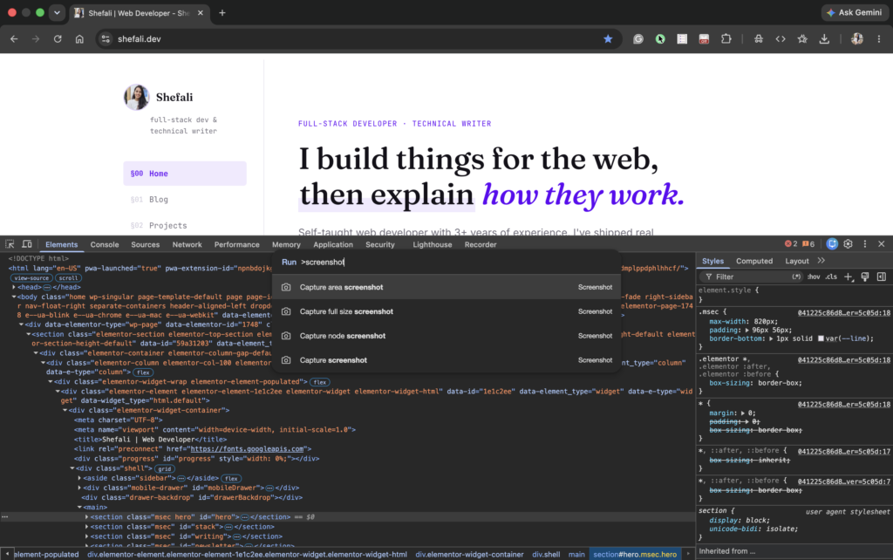Expand the head element node

(14, 287)
